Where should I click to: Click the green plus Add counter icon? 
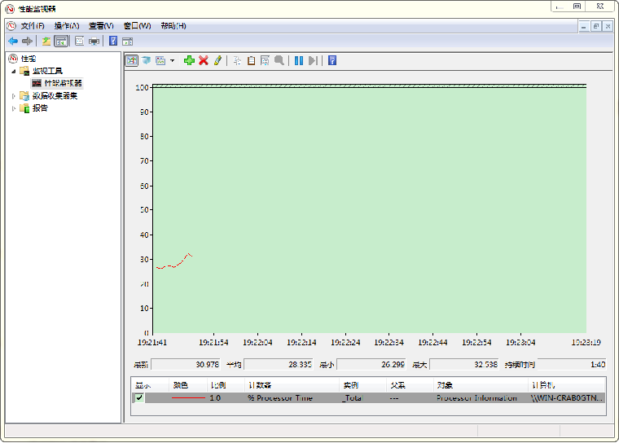189,60
